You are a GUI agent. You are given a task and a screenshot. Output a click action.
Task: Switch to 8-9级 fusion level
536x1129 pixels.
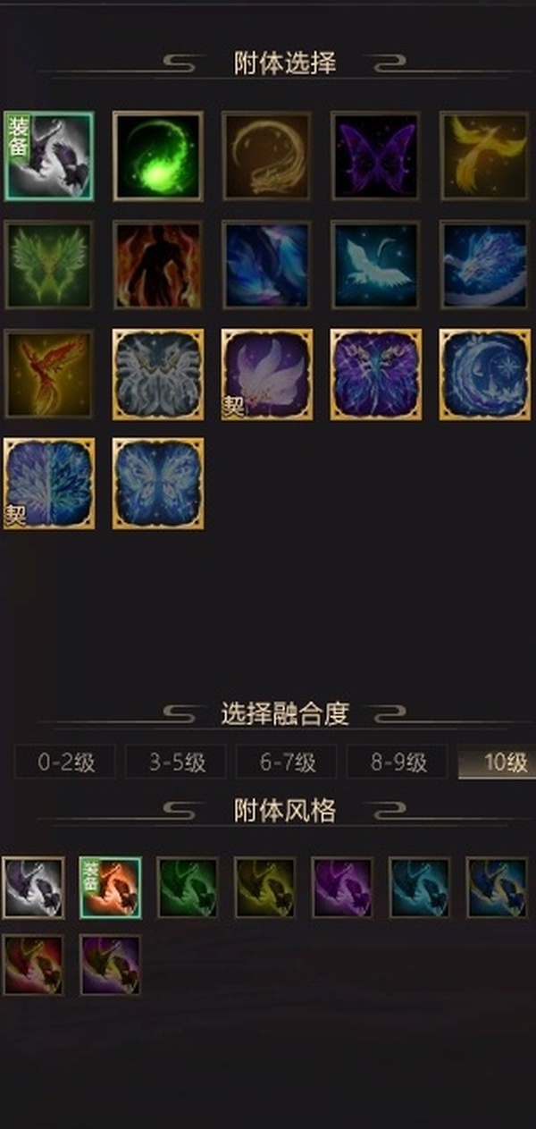pos(398,762)
